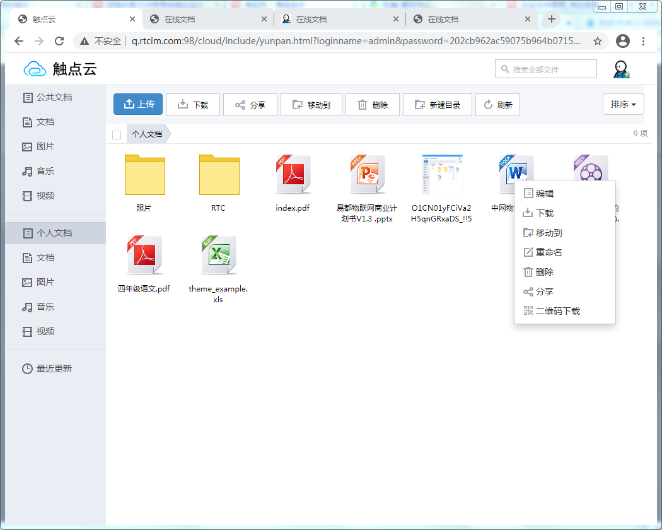This screenshot has width=662, height=530.
Task: Click the 分享 share toolbar button
Action: click(250, 105)
